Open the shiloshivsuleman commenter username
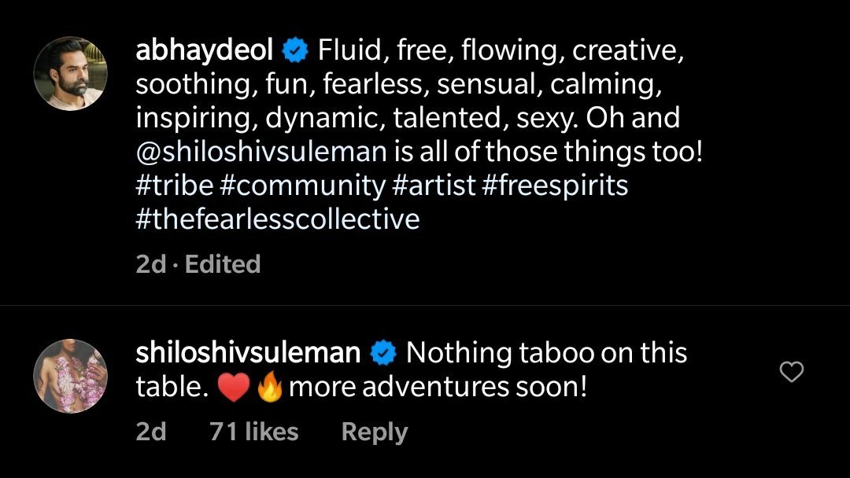The image size is (850, 478). [x=248, y=353]
